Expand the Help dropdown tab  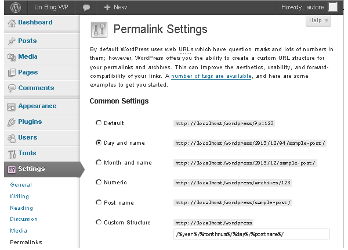point(318,20)
